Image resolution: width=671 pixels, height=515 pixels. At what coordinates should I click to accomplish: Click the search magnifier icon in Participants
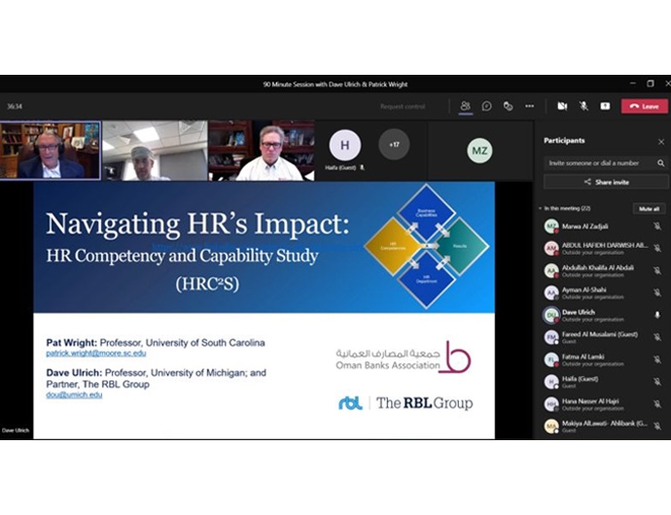coord(660,163)
